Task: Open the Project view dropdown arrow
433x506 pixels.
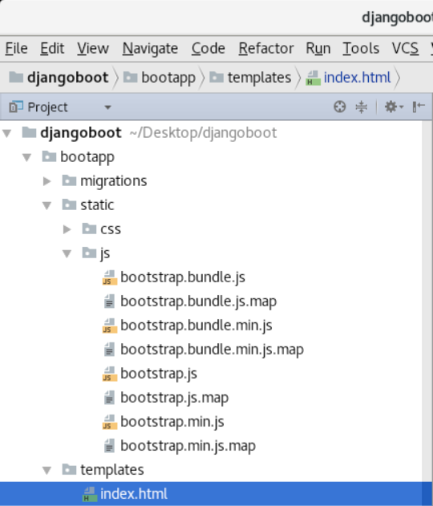Action: pyautogui.click(x=107, y=107)
